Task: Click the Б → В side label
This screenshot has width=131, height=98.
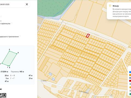Action: click(13, 75)
